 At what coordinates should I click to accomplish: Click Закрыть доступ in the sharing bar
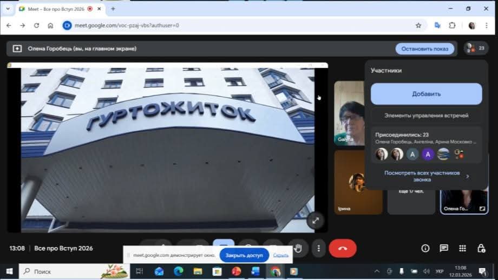[244, 255]
